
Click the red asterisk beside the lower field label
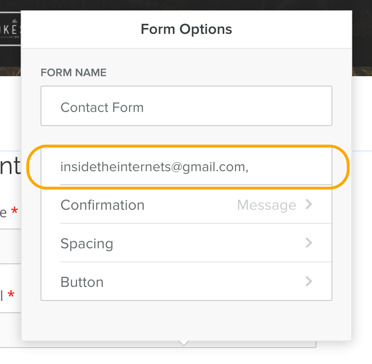pos(11,294)
